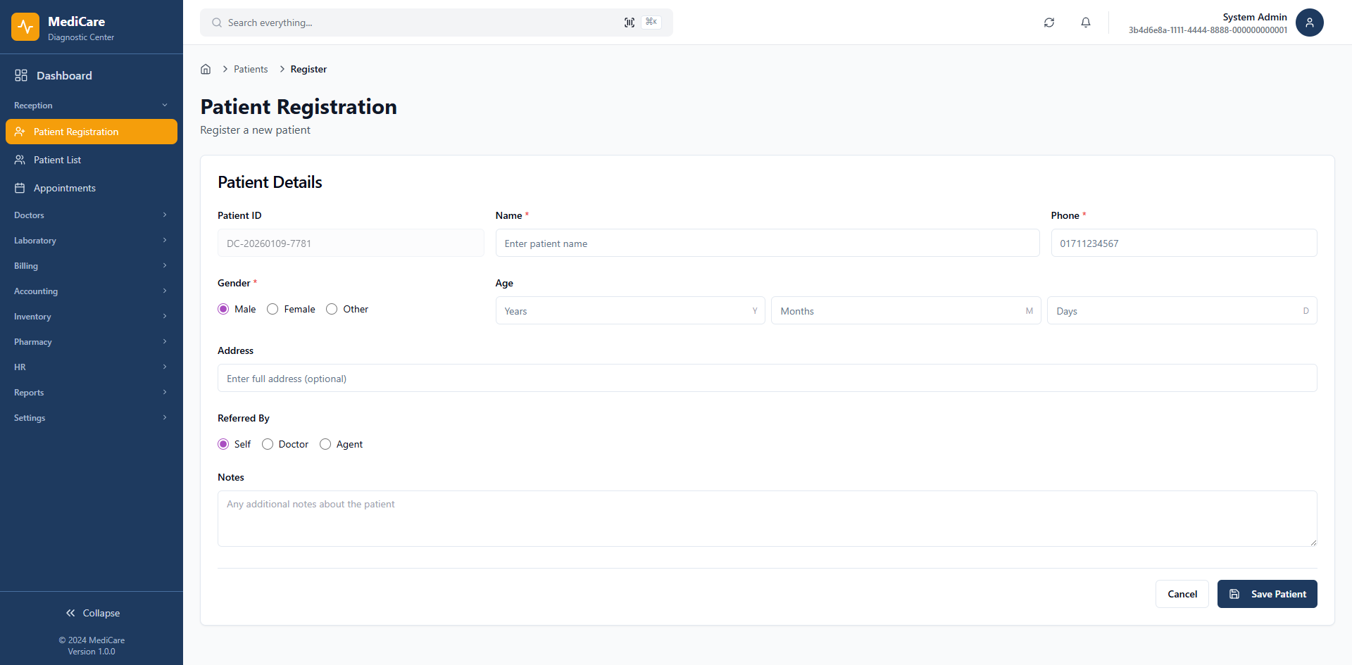Cancel the patient registration

pyautogui.click(x=1182, y=594)
